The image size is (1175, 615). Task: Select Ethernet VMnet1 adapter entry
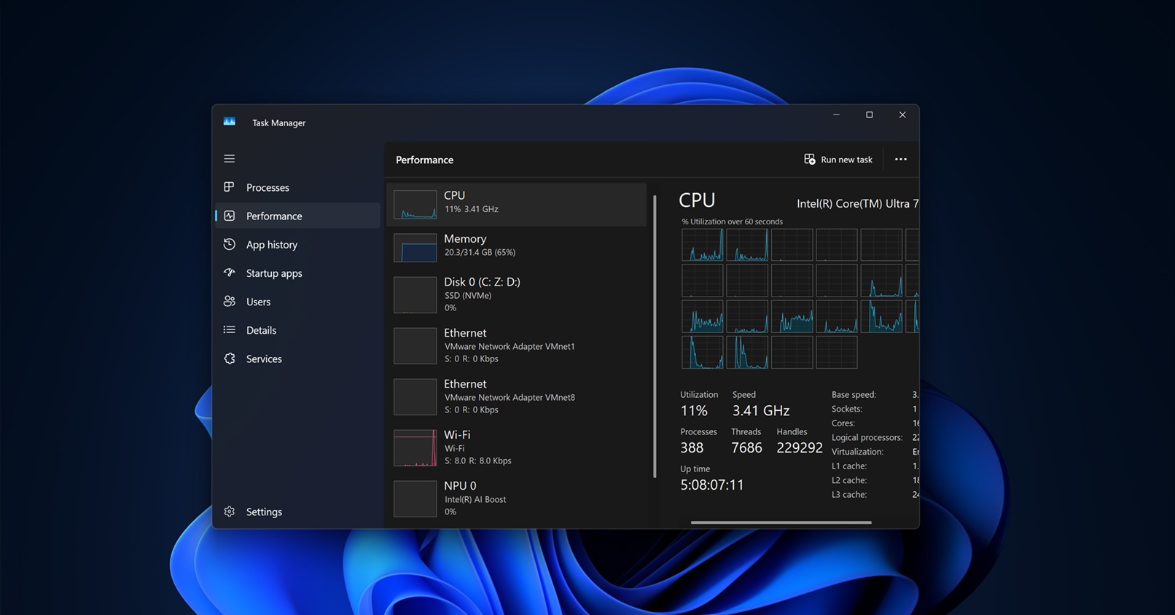tap(516, 345)
